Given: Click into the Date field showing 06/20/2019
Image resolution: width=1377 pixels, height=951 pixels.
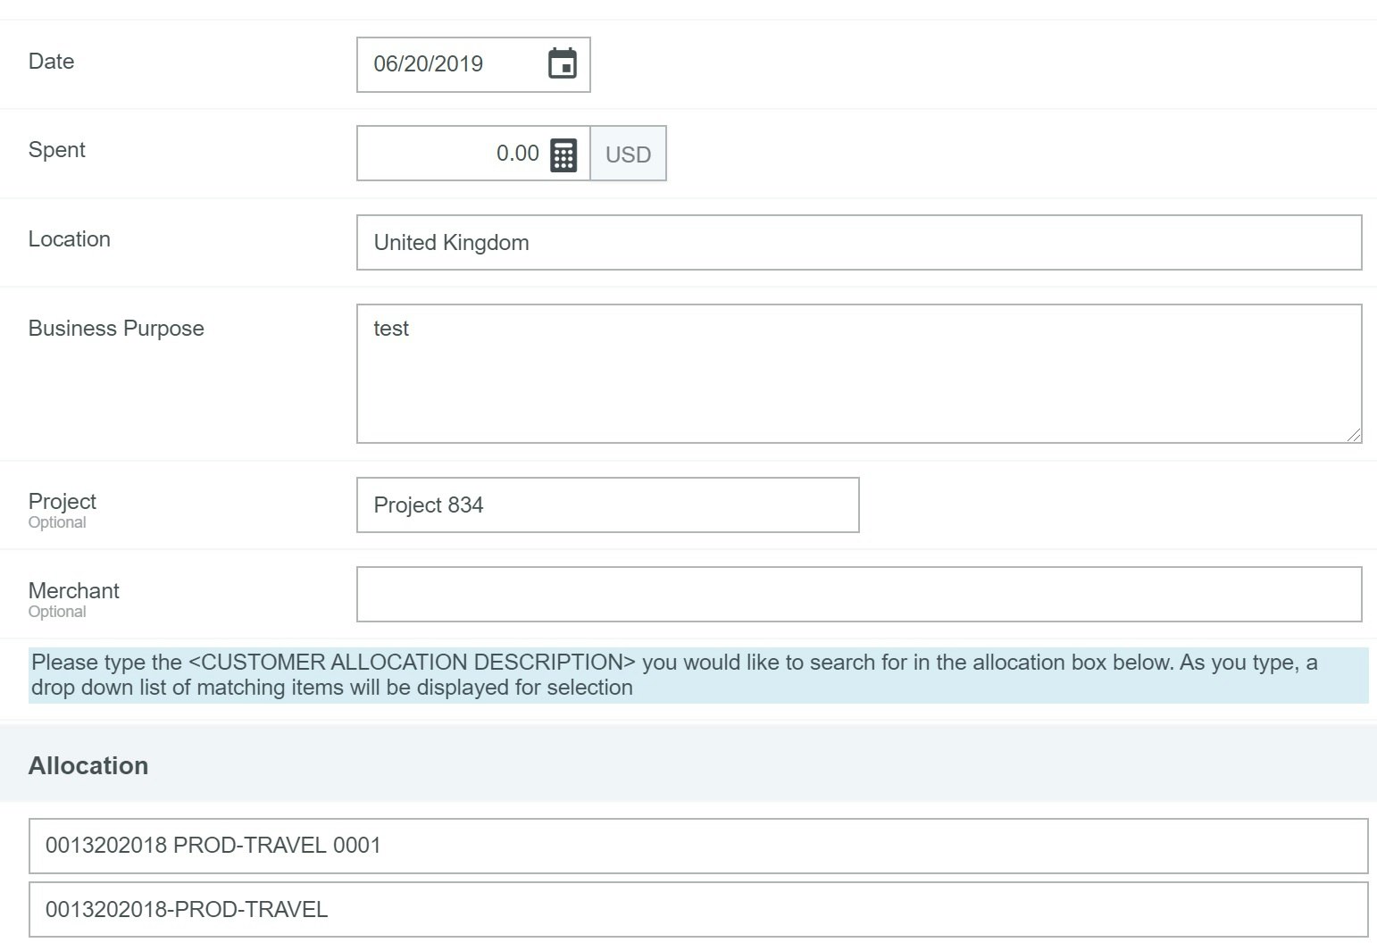Looking at the screenshot, I should click(x=446, y=64).
